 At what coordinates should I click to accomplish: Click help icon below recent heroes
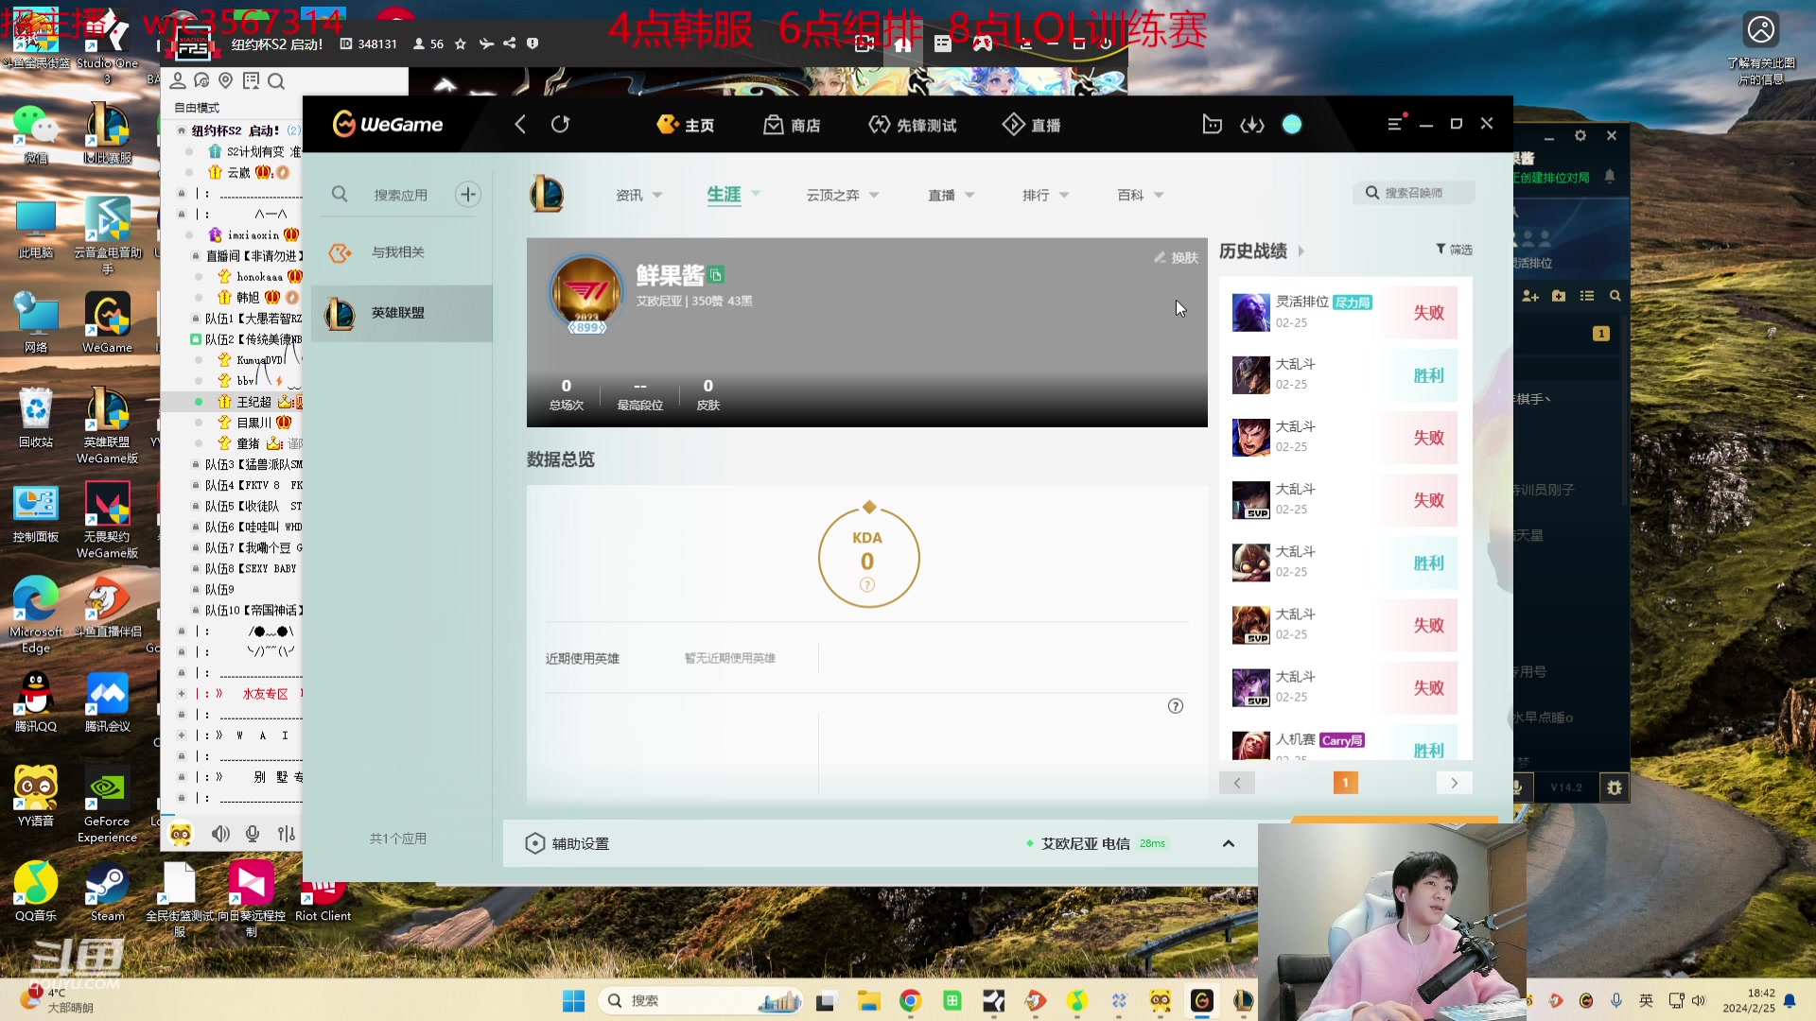pyautogui.click(x=1176, y=706)
